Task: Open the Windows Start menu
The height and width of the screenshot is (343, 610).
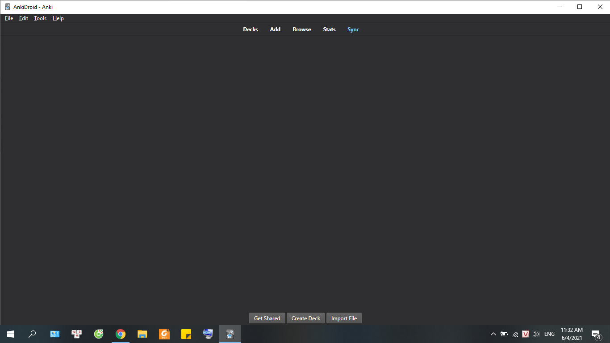Action: (11, 334)
